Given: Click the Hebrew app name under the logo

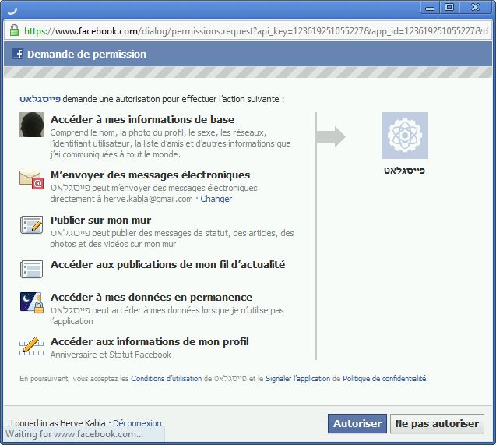Looking at the screenshot, I should point(405,171).
